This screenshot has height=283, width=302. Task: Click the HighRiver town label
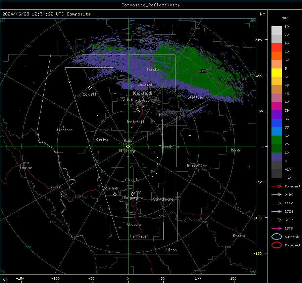tap(139, 236)
